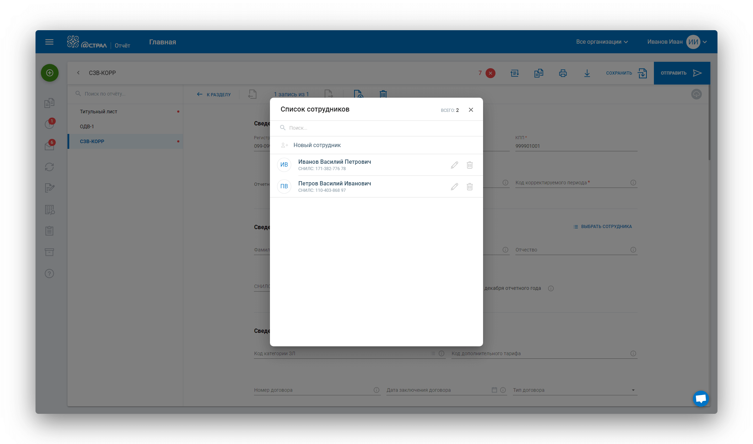
Task: Expand the Тип договора dropdown
Action: tap(574, 390)
